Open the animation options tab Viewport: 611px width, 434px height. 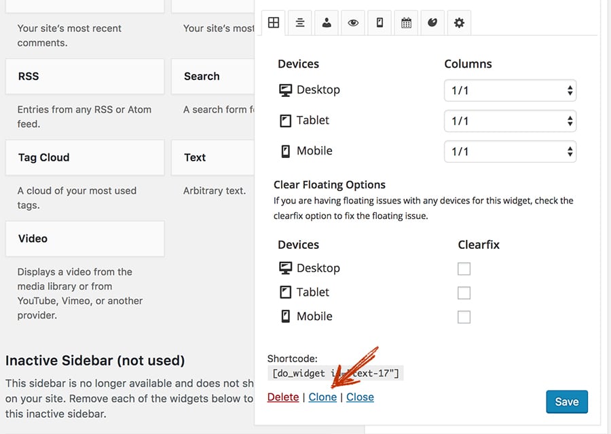(432, 22)
